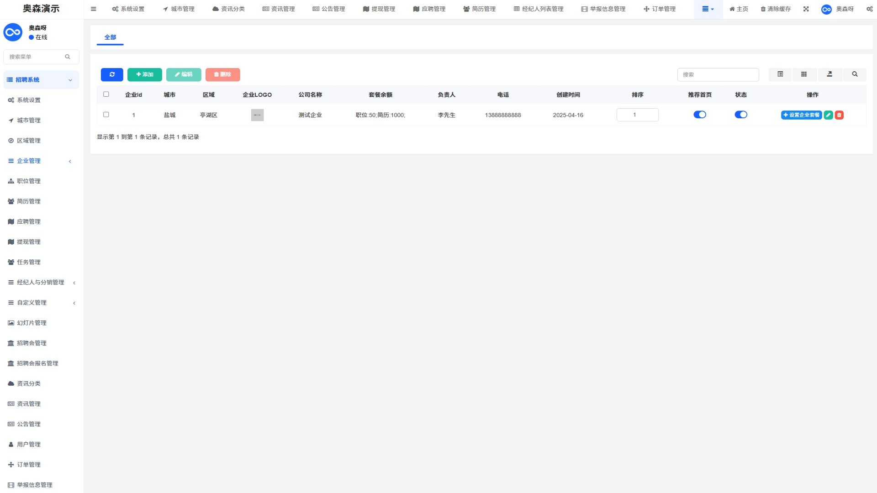Toggle table list view icon
Screen dimensions: 877x493
pos(780,74)
